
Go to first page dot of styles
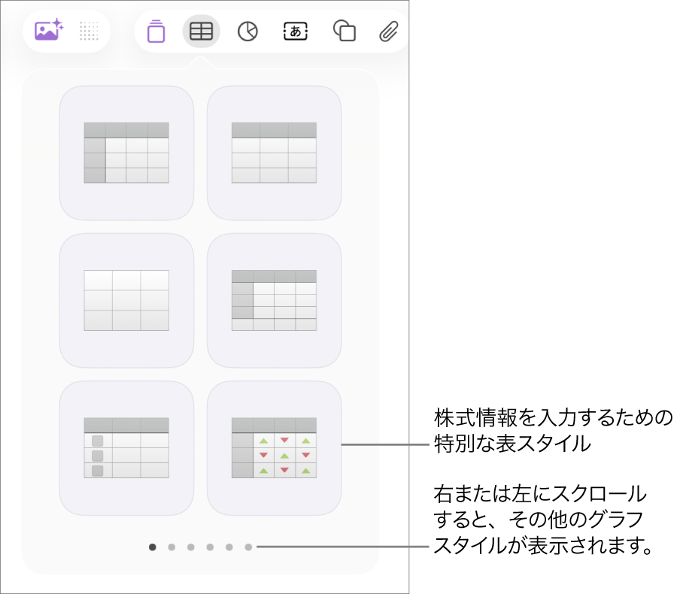point(152,547)
